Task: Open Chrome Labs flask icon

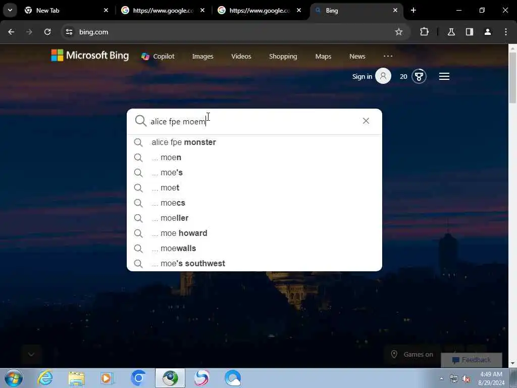Action: [x=451, y=32]
